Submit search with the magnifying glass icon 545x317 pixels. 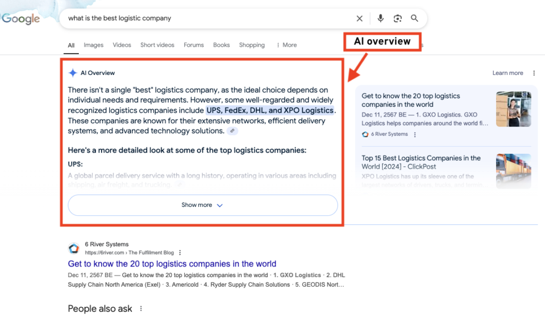414,18
